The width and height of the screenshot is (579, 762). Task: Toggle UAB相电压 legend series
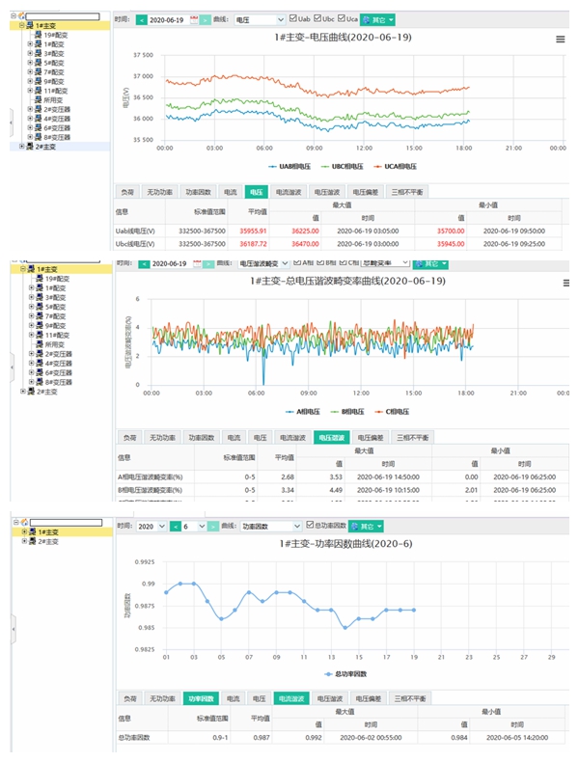tap(289, 167)
